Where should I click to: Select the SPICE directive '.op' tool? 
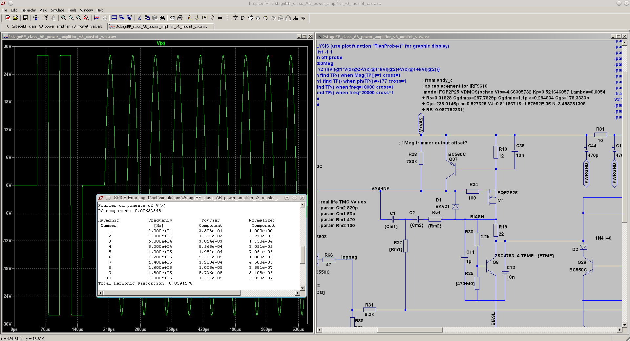pyautogui.click(x=303, y=18)
